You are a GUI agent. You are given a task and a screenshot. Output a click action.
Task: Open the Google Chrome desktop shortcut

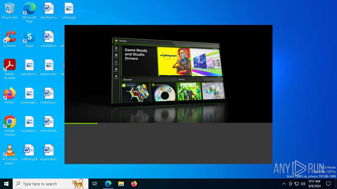point(10,126)
